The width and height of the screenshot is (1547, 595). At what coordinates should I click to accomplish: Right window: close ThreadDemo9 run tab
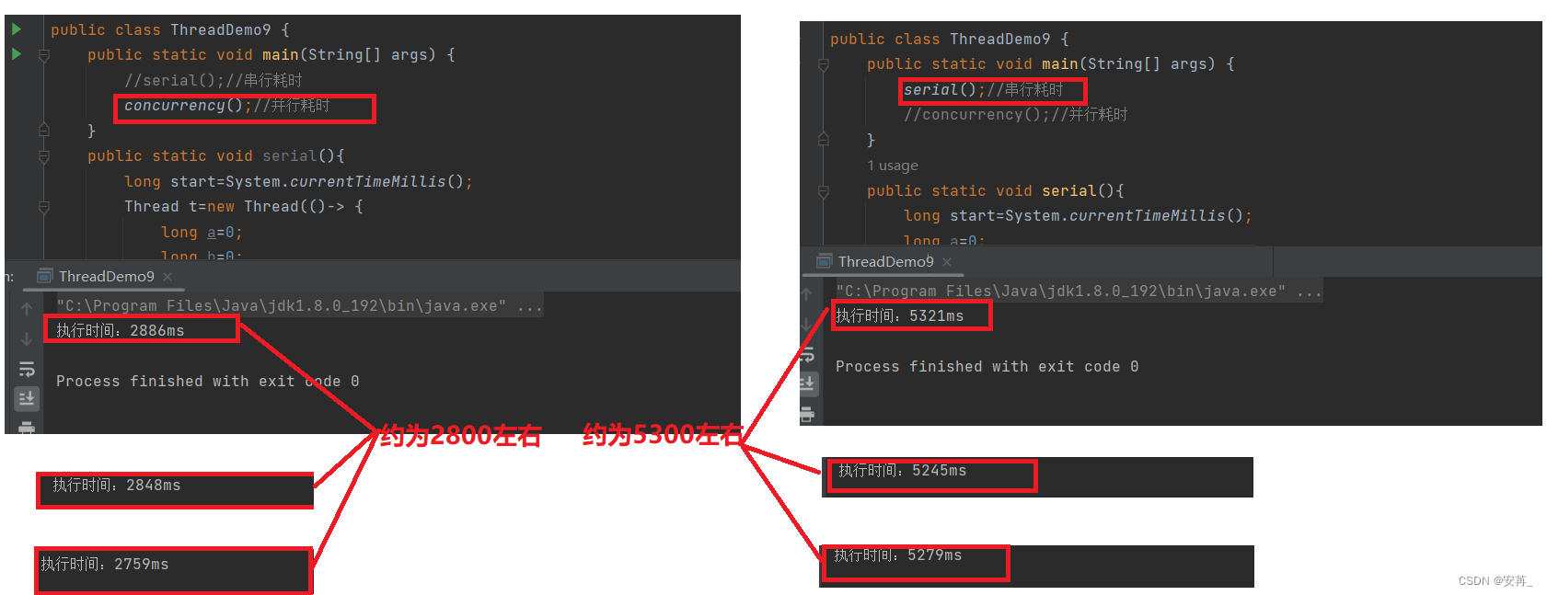[x=947, y=262]
